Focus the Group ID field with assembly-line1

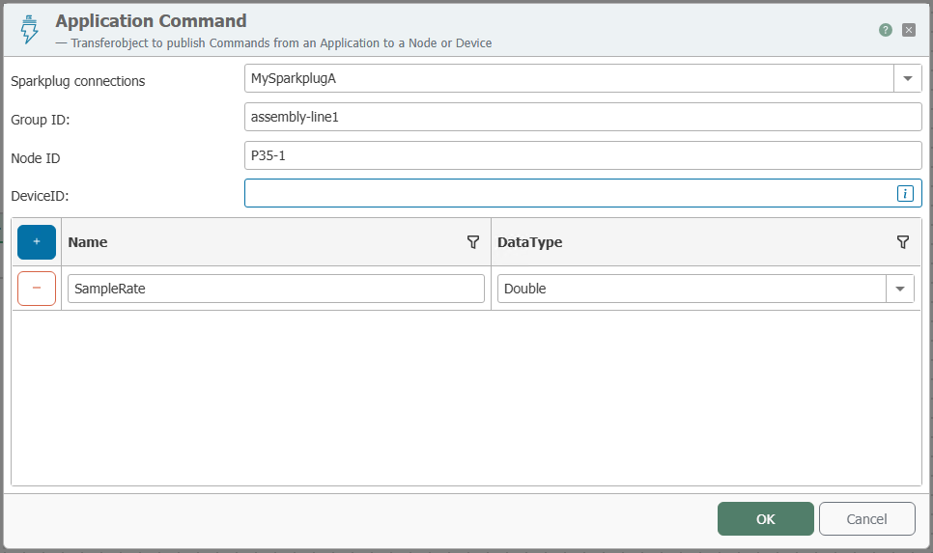coord(583,117)
